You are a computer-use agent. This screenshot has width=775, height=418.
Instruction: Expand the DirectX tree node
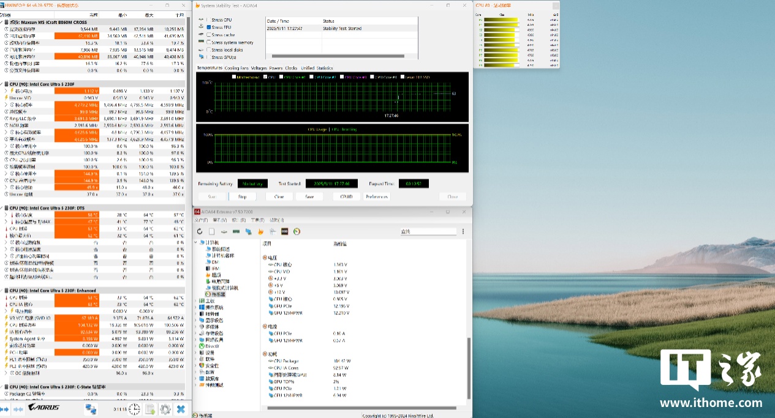[196, 346]
